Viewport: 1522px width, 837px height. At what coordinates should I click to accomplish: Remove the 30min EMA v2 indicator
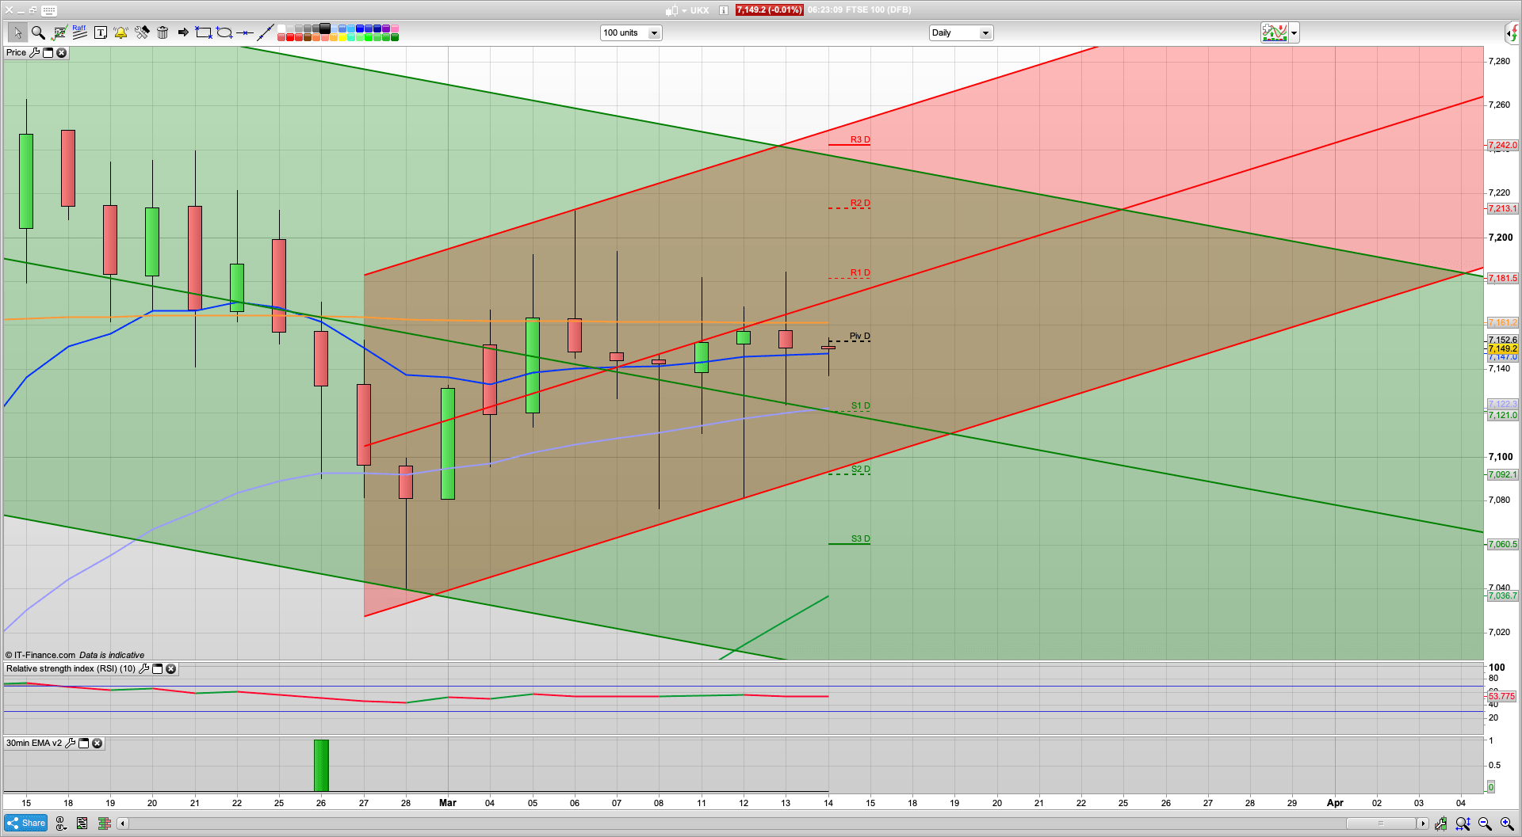[x=97, y=744]
